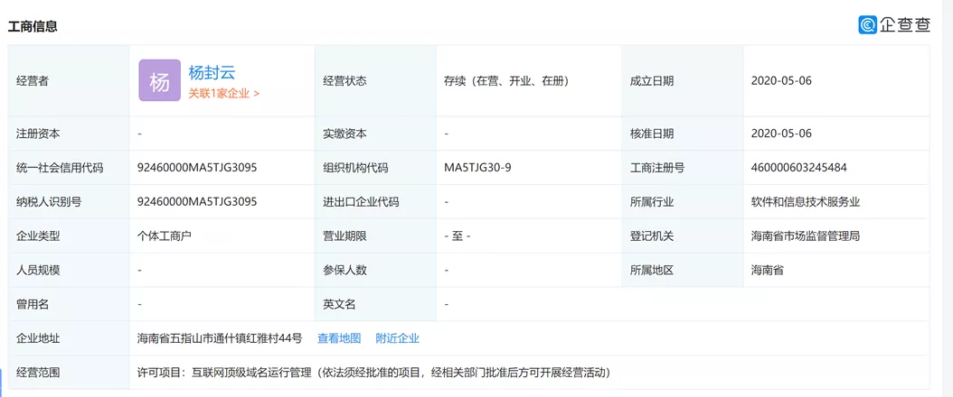Click the 纳税人识别号 label cell
The height and width of the screenshot is (397, 953).
pyautogui.click(x=68, y=202)
